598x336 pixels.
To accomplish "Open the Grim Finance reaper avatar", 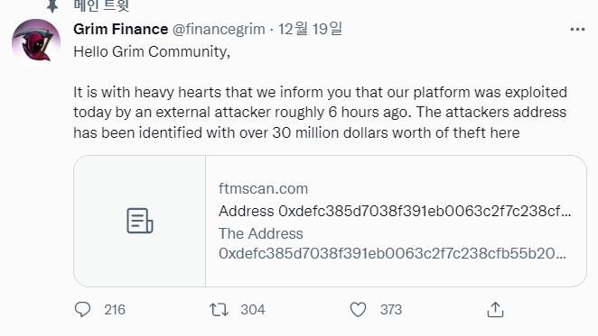I will [x=36, y=42].
